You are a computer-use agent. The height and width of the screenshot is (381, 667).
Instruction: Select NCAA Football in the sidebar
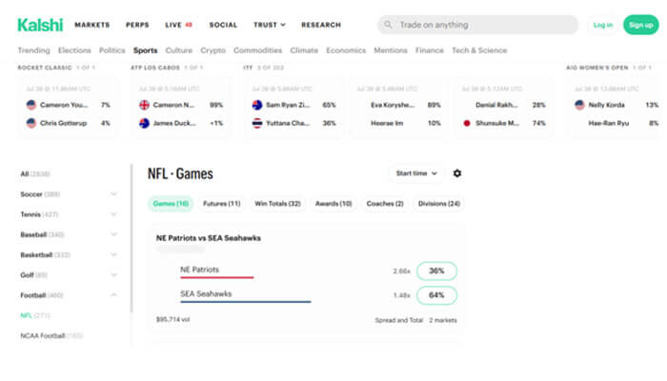coord(51,335)
